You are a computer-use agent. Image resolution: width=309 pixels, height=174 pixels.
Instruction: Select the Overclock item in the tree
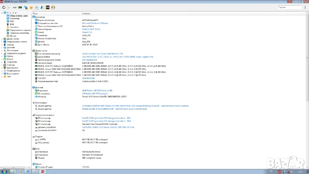pos(14,27)
